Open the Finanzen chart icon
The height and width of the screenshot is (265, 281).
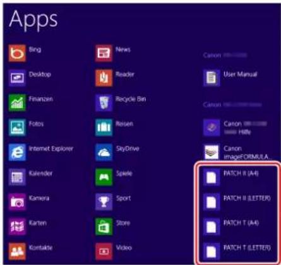pos(17,103)
